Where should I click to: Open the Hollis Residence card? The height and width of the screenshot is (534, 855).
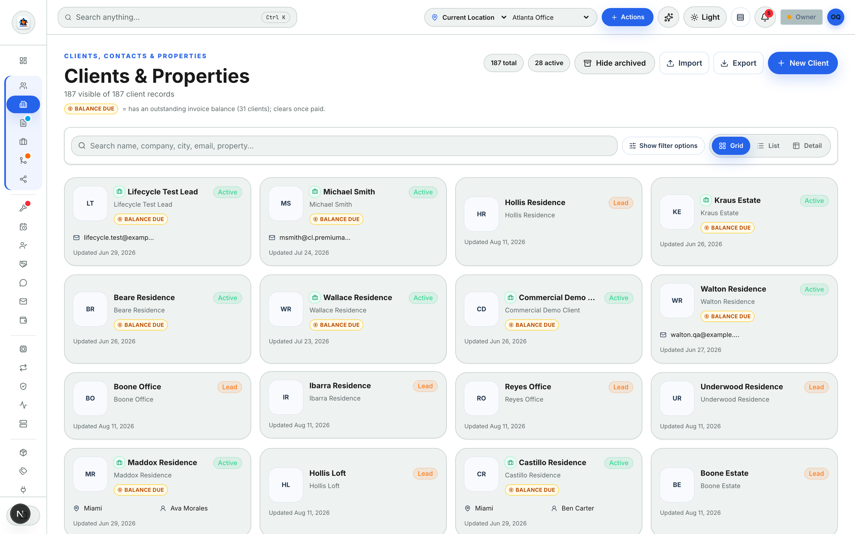coord(548,221)
